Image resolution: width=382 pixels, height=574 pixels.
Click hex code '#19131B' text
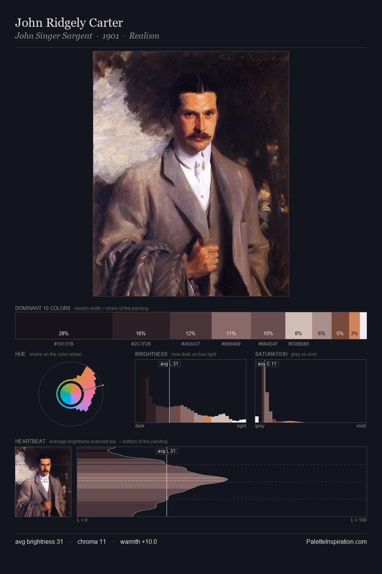click(64, 344)
